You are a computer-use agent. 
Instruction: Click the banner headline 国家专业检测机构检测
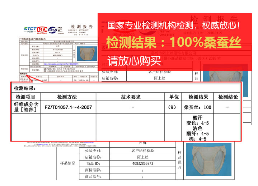[x=150, y=25]
